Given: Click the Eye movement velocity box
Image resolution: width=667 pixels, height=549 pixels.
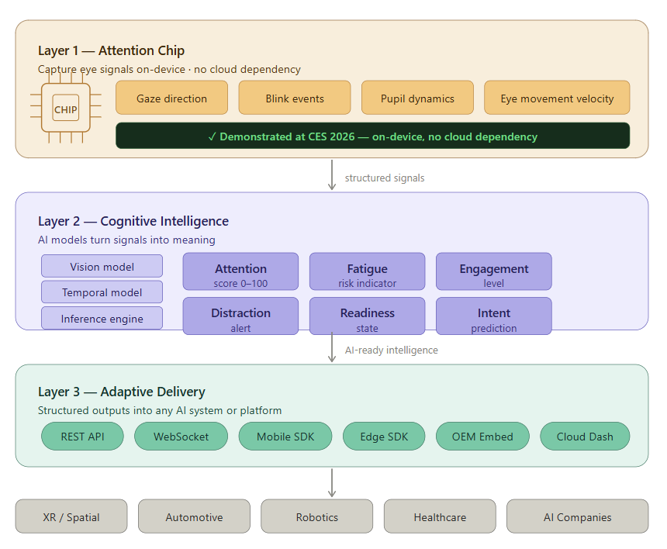Looking at the screenshot, I should 557,98.
